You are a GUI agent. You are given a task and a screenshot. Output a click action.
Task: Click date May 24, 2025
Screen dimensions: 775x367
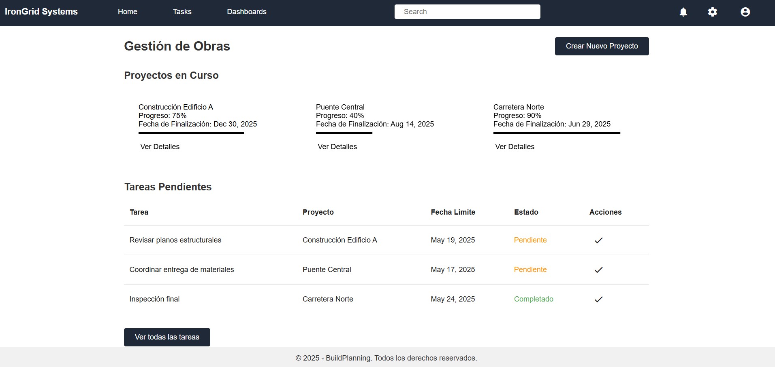pos(453,299)
